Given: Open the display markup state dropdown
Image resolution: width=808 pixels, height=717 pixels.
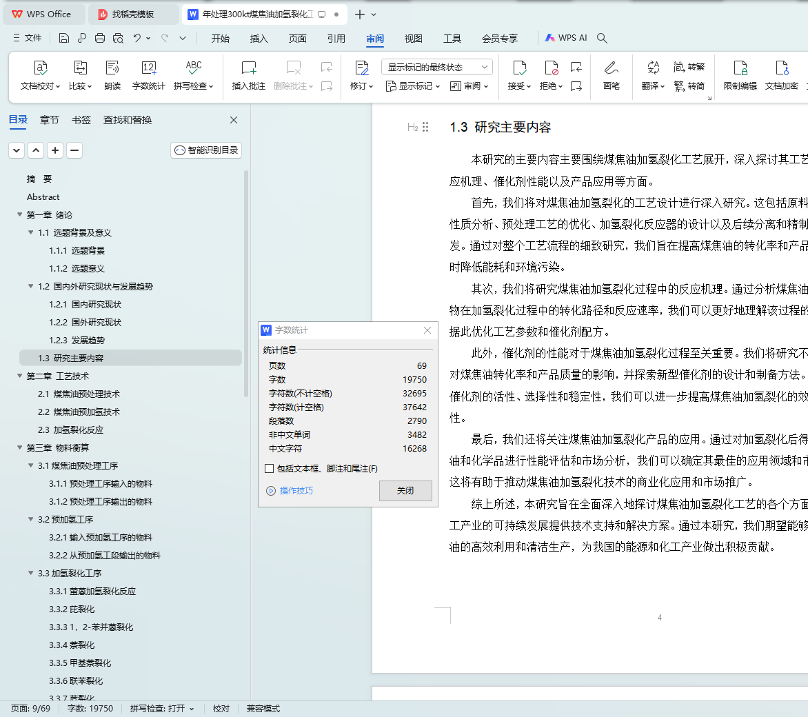Looking at the screenshot, I should [x=437, y=67].
